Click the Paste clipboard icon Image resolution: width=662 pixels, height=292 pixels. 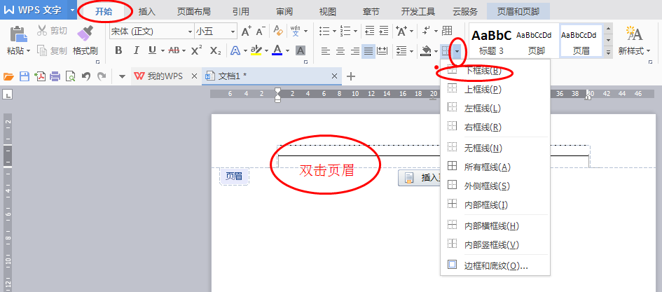tap(18, 34)
